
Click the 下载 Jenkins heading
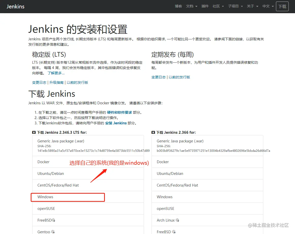[x=52, y=94]
